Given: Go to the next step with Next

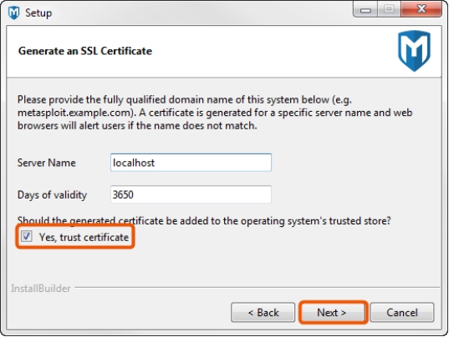Looking at the screenshot, I should click(332, 313).
